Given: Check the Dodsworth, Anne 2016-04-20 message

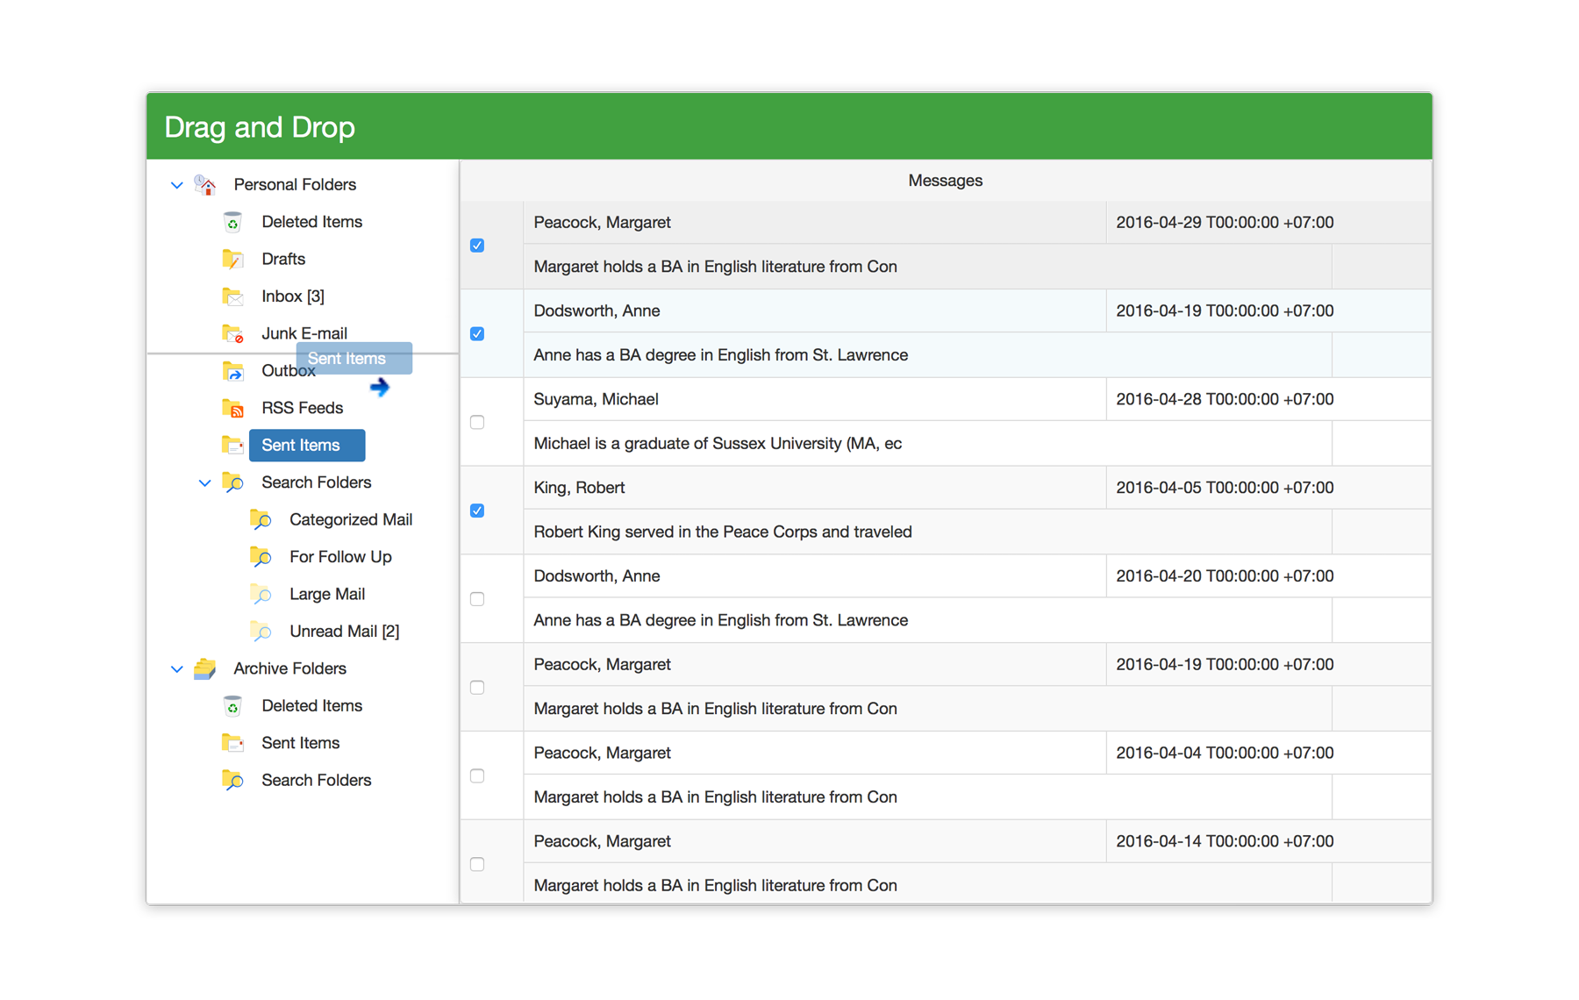Looking at the screenshot, I should [x=477, y=599].
